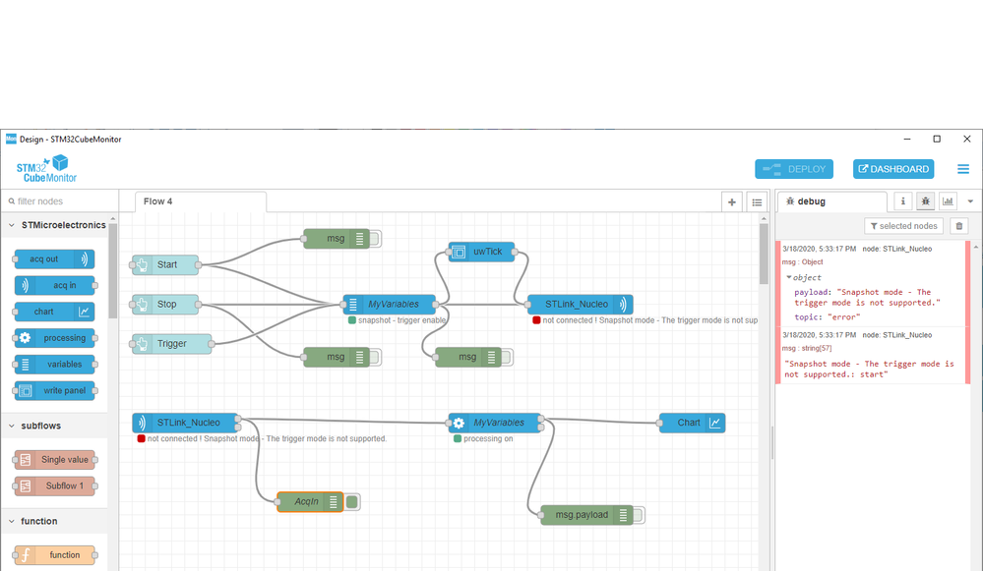Toggle the msg debug node under Stop
Image resolution: width=983 pixels, height=571 pixels.
coord(375,357)
